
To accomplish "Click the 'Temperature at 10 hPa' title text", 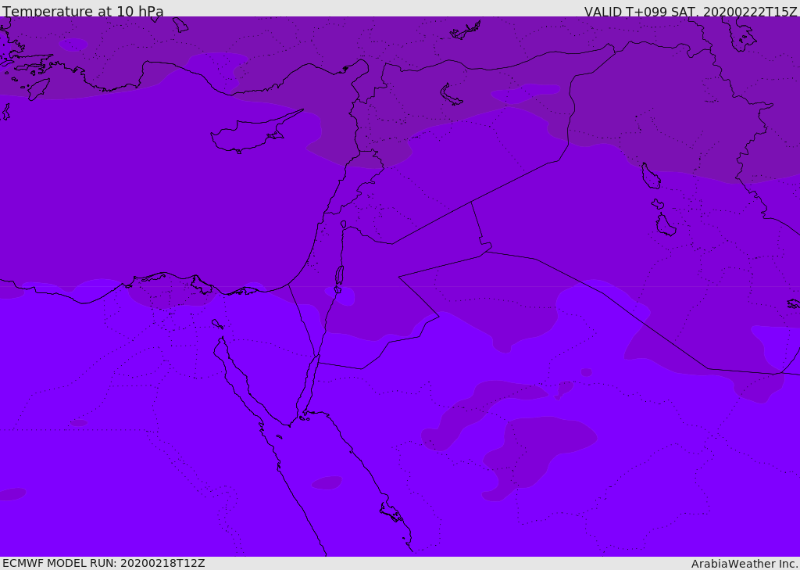I will point(83,11).
